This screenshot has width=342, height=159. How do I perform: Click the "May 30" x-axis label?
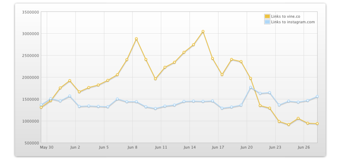click(x=47, y=147)
